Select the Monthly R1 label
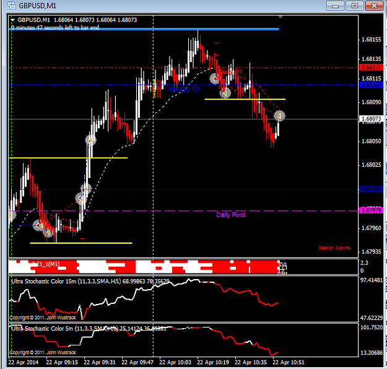The width and height of the screenshot is (387, 369). pos(184,89)
